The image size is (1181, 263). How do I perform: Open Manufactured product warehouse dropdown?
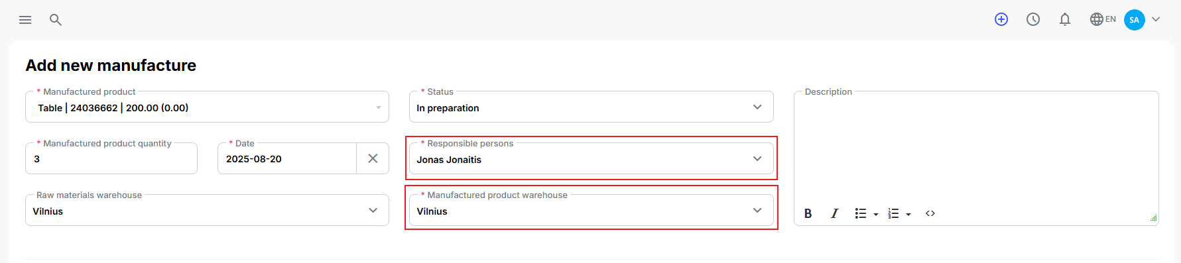591,210
